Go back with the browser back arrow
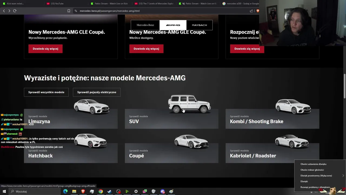This screenshot has width=346, height=195. point(4,11)
